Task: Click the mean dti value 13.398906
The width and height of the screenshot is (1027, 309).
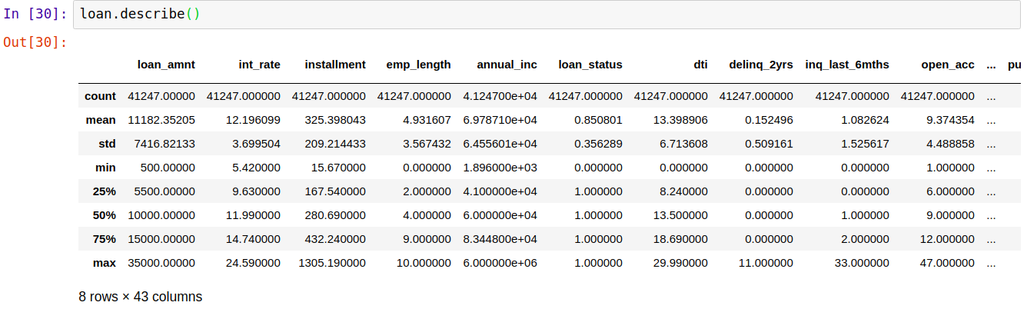Action: (682, 120)
